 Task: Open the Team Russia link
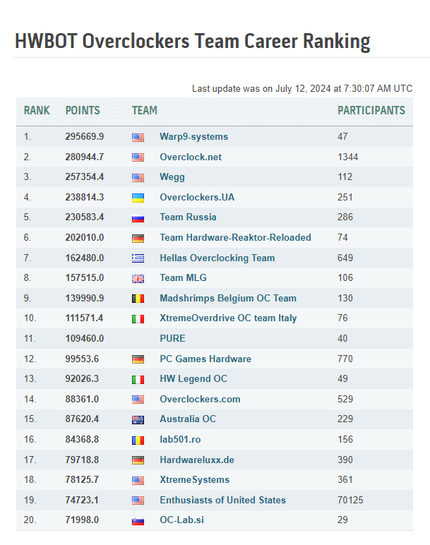(x=188, y=217)
